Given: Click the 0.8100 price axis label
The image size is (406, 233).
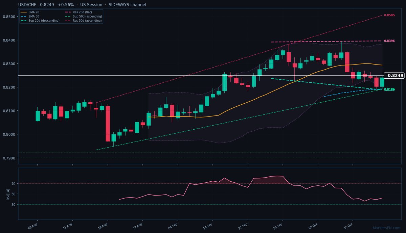Looking at the screenshot, I should [8, 111].
